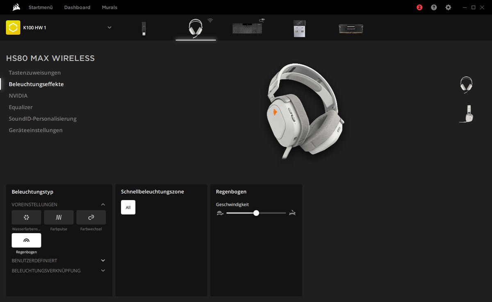Go to NVIDIA settings
Viewport: 492px width, 302px height.
18,95
